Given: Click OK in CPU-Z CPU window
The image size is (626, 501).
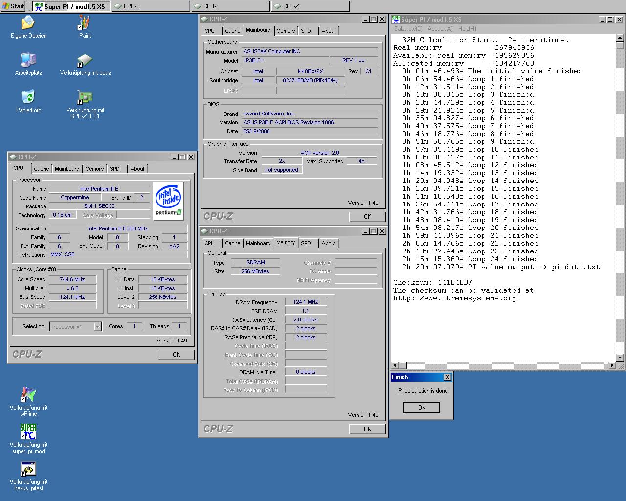Looking at the screenshot, I should 177,355.
